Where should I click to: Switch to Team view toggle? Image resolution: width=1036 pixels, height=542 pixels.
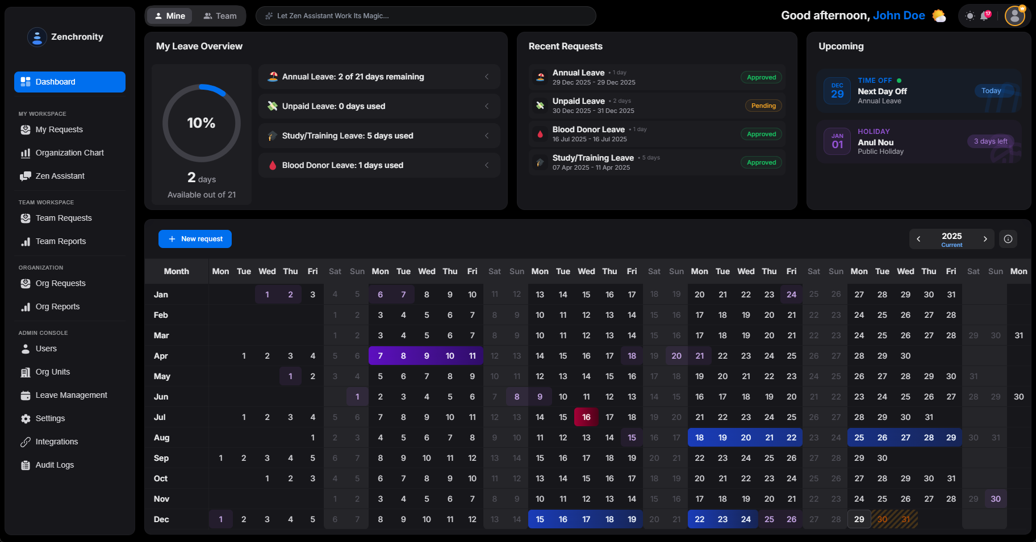coord(220,16)
